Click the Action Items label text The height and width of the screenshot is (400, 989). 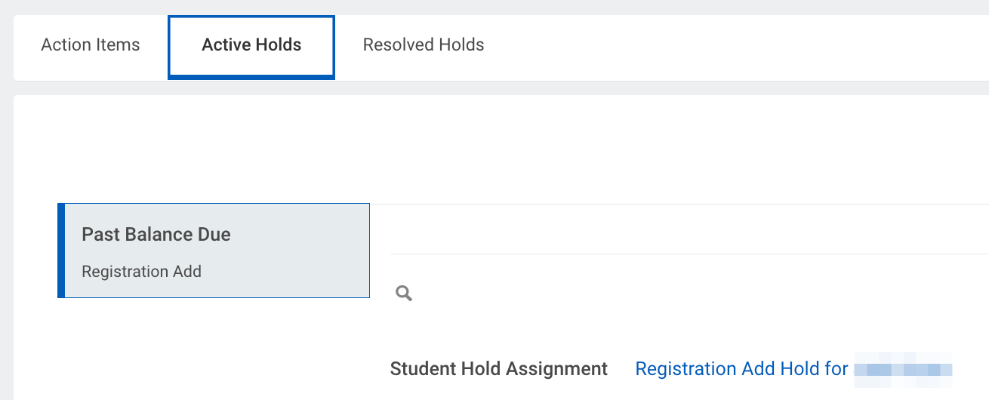coord(91,45)
